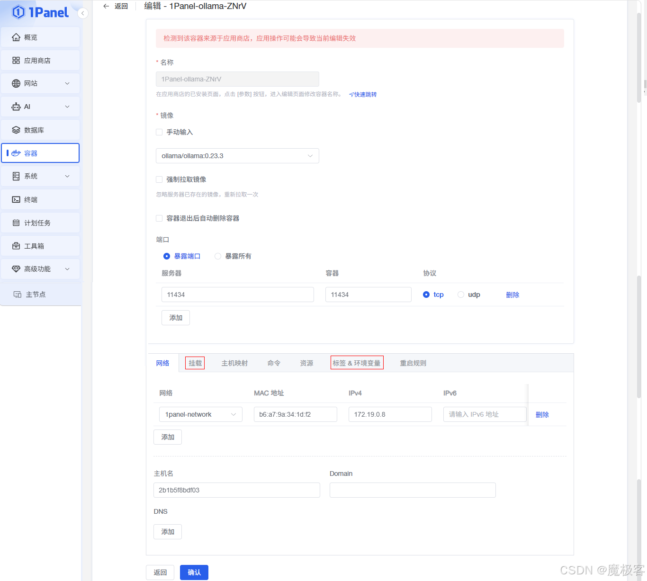The image size is (647, 581).
Task: Click the IPv6 address input field
Action: (x=485, y=414)
